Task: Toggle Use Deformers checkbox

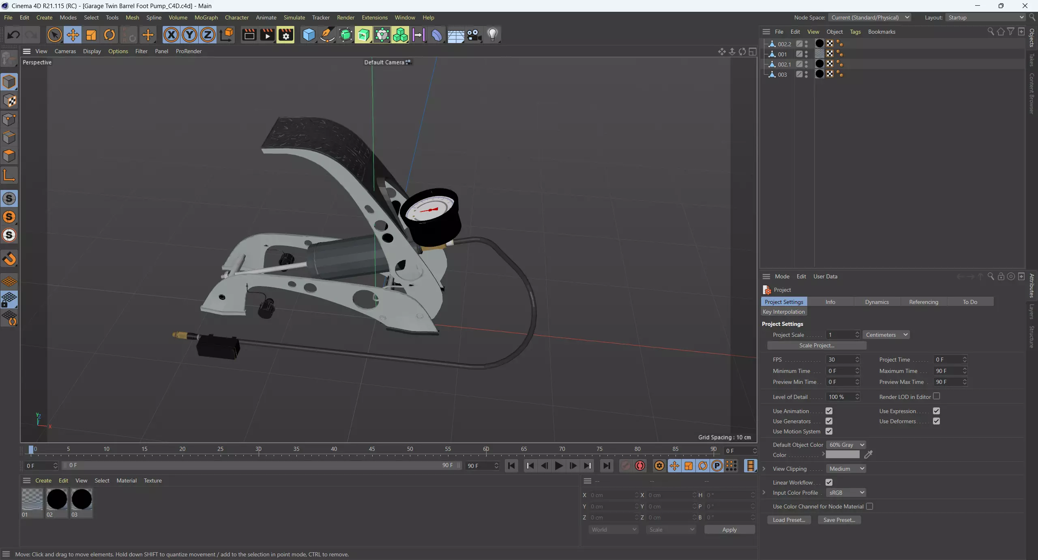Action: pos(936,421)
